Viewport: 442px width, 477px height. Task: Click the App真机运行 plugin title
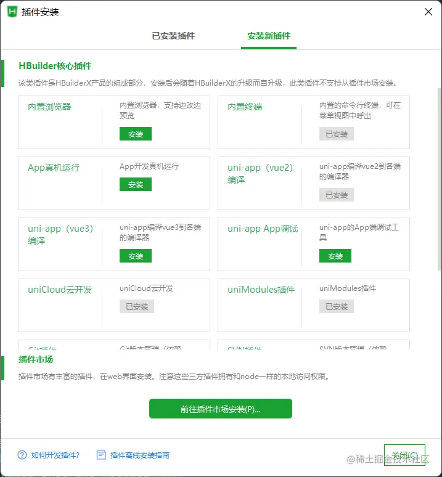[54, 168]
